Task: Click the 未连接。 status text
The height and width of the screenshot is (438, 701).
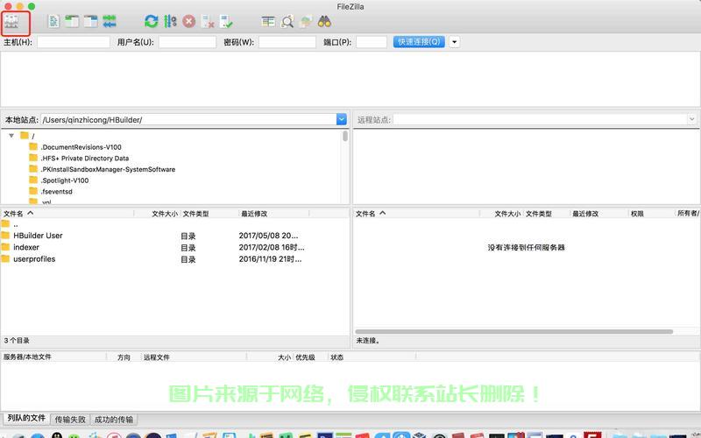Action: (x=368, y=341)
